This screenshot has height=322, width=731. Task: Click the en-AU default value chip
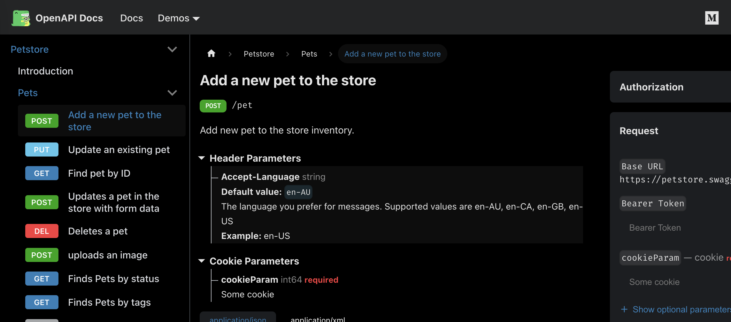[298, 192]
